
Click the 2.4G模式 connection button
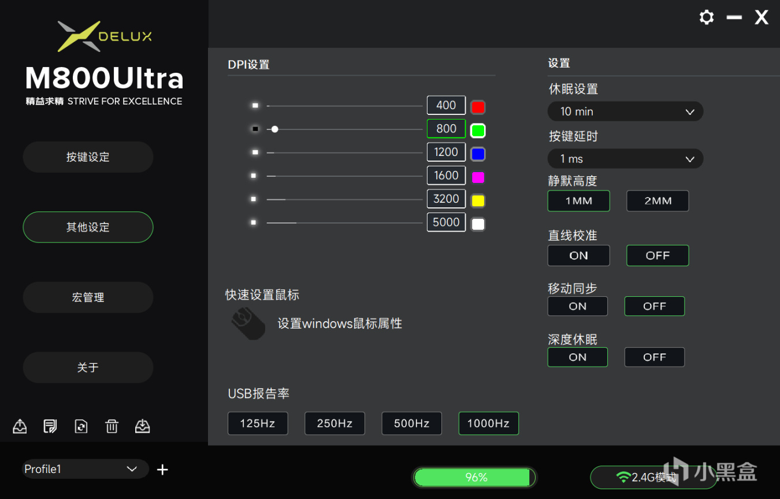tap(653, 478)
